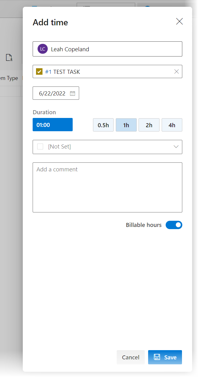
Task: Choose the 4h duration preset
Action: [172, 125]
